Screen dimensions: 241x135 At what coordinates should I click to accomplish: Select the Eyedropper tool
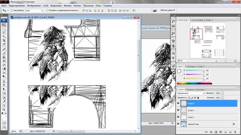[4, 102]
